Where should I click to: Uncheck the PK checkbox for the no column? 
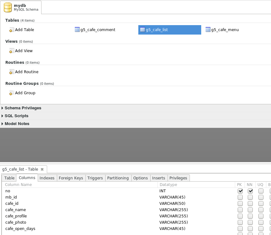coord(240,191)
